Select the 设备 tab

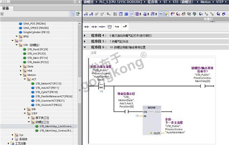coord(6,8)
